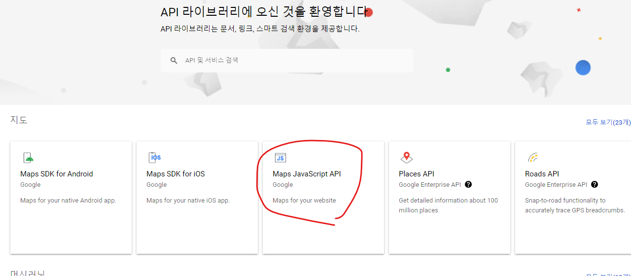Open Maps SDK for Android title
This screenshot has height=276, width=631.
[x=57, y=174]
